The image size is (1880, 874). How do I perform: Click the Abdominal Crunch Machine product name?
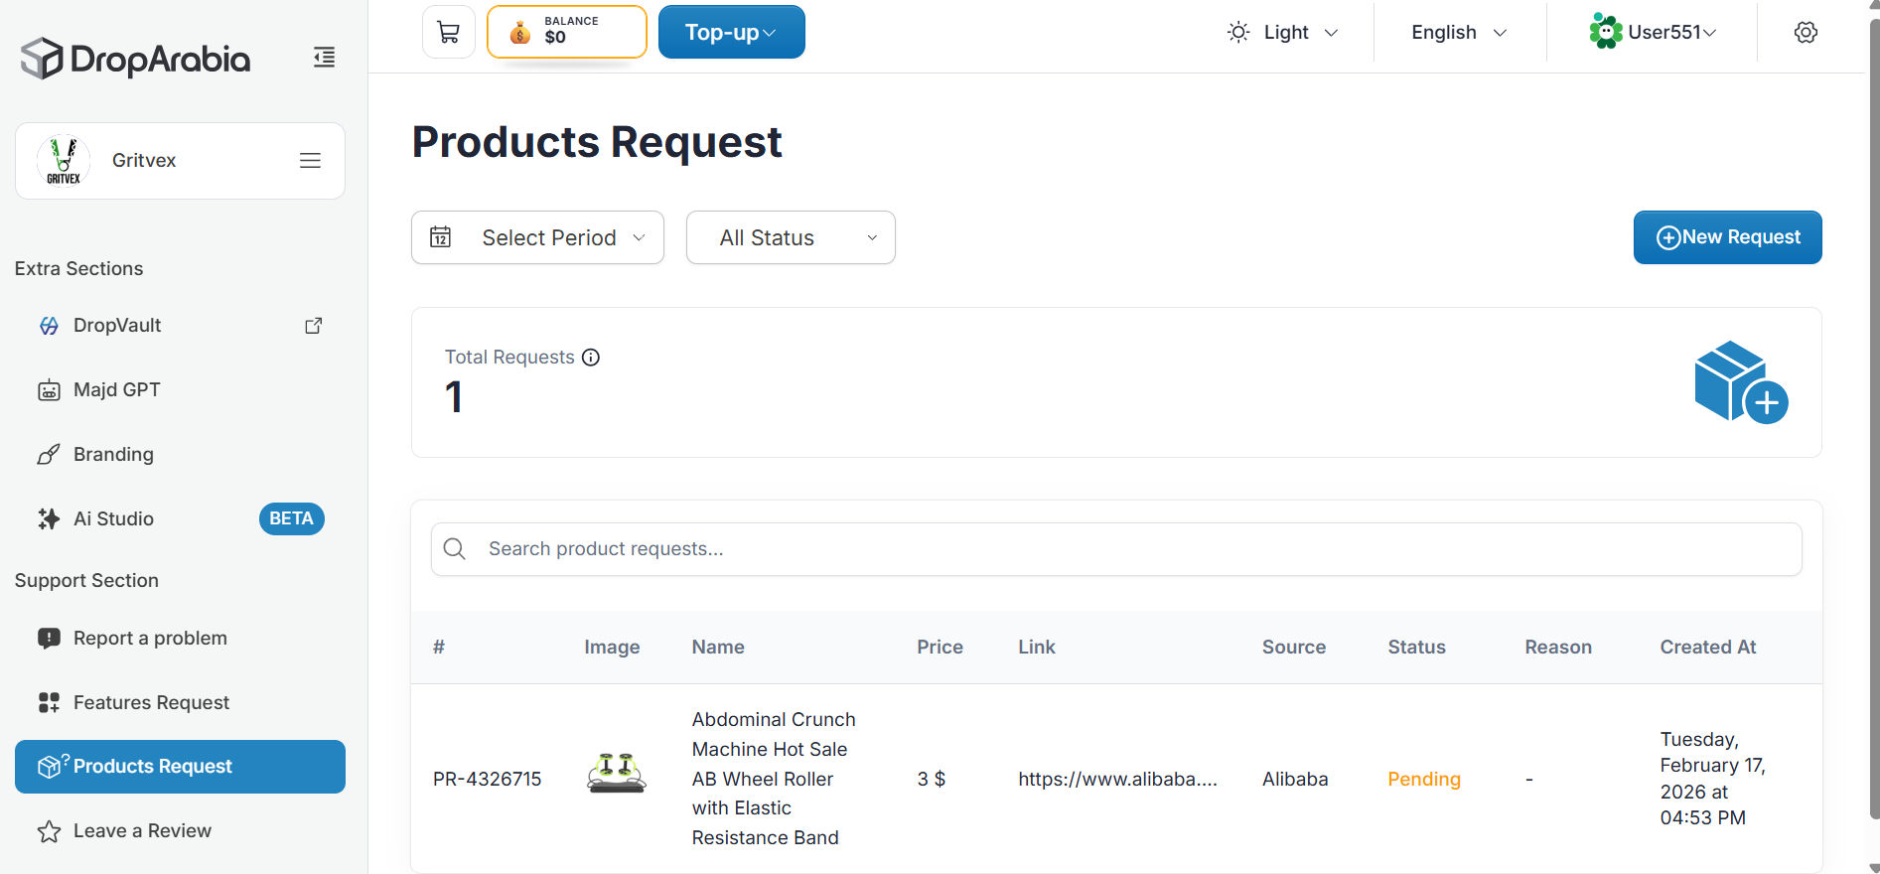[x=774, y=779]
